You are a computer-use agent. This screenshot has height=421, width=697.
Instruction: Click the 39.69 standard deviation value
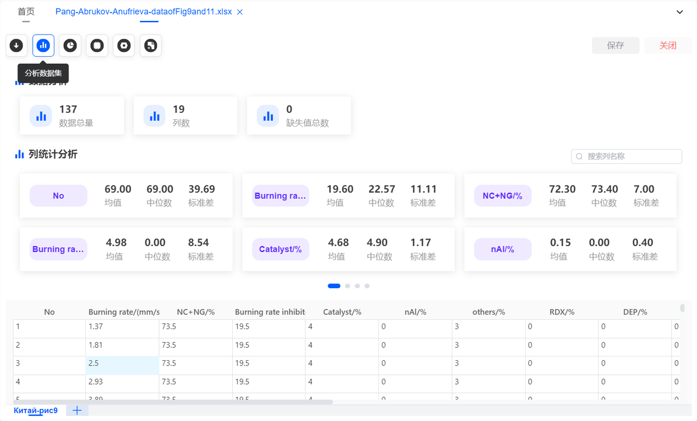click(202, 189)
